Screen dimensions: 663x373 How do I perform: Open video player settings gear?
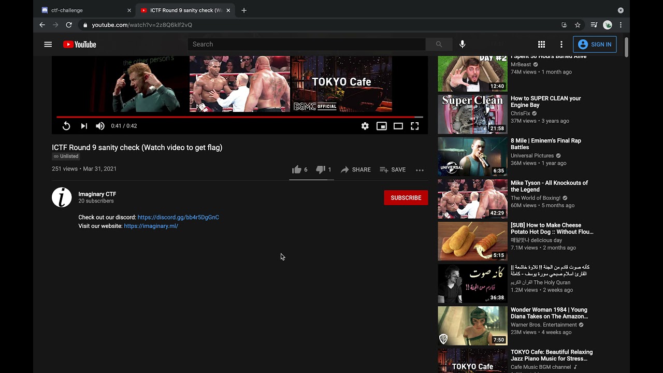pos(365,126)
